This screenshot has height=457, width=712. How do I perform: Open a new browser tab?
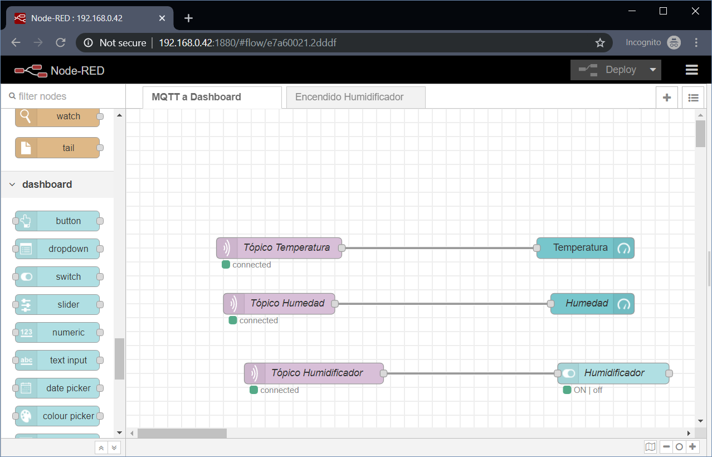(188, 18)
